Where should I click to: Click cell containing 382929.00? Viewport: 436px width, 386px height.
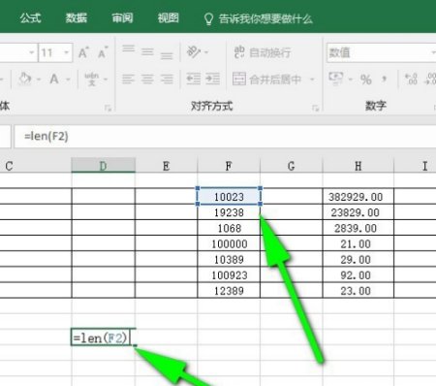(358, 196)
